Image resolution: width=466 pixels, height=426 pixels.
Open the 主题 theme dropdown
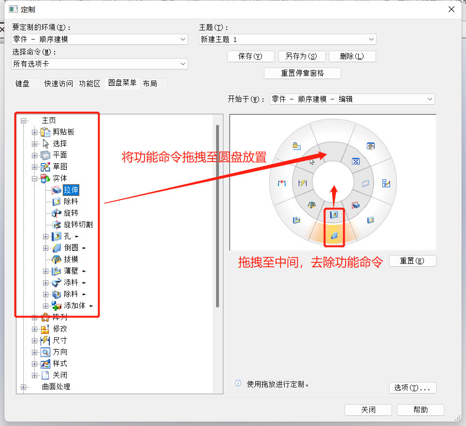288,40
